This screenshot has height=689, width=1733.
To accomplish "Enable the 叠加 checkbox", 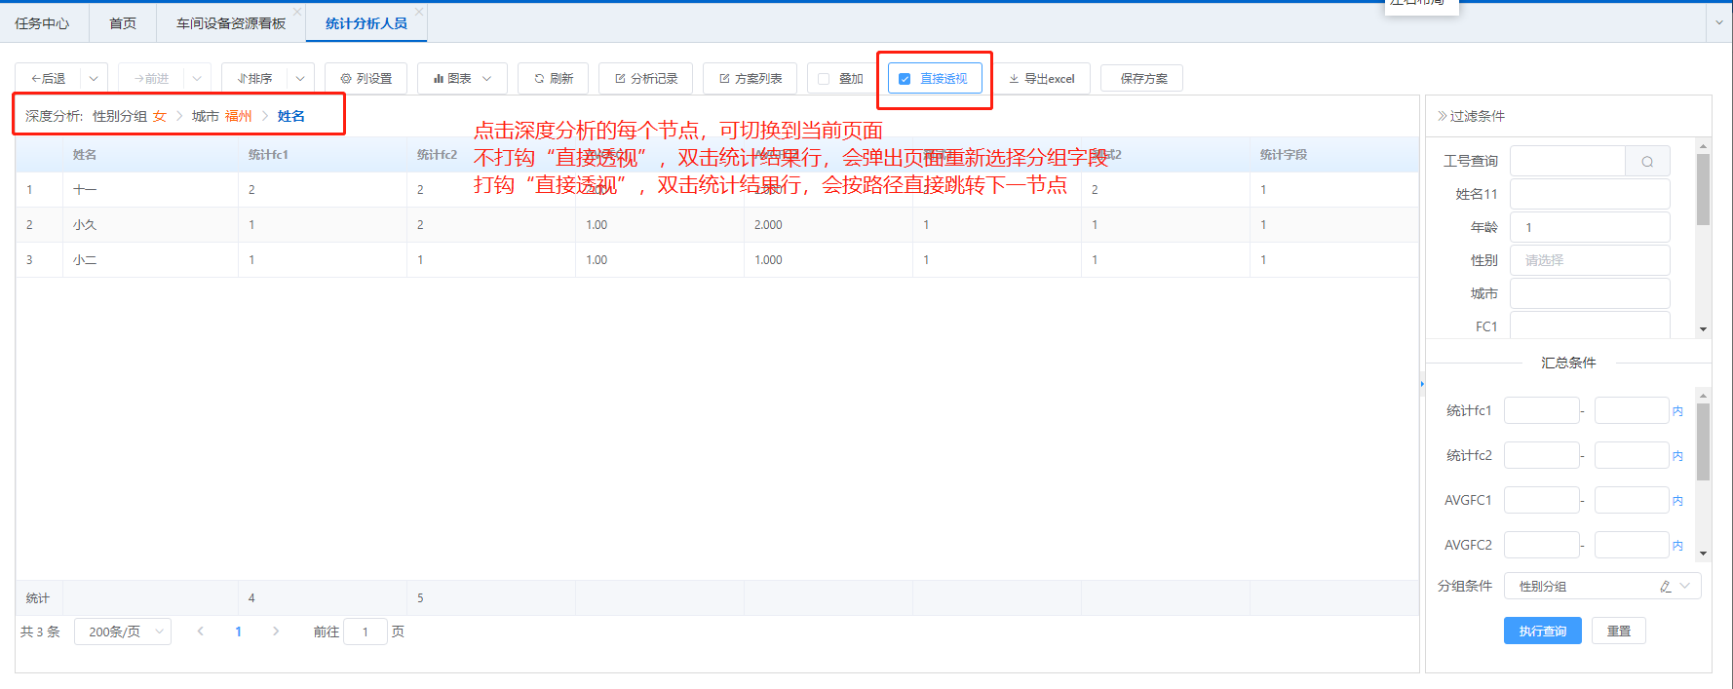I will (x=824, y=79).
